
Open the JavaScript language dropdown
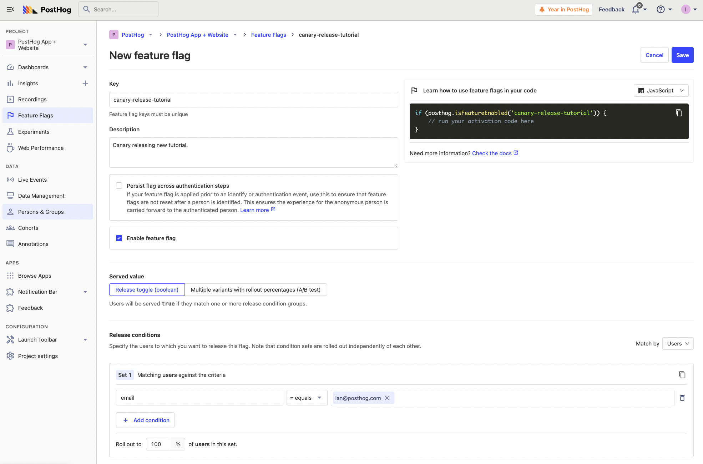click(661, 91)
